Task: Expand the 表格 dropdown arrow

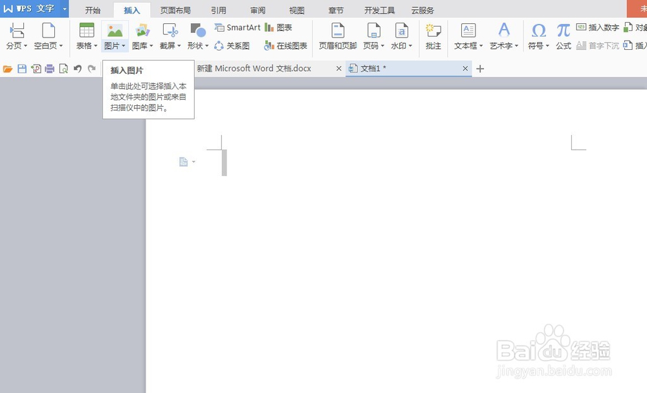Action: (x=96, y=46)
